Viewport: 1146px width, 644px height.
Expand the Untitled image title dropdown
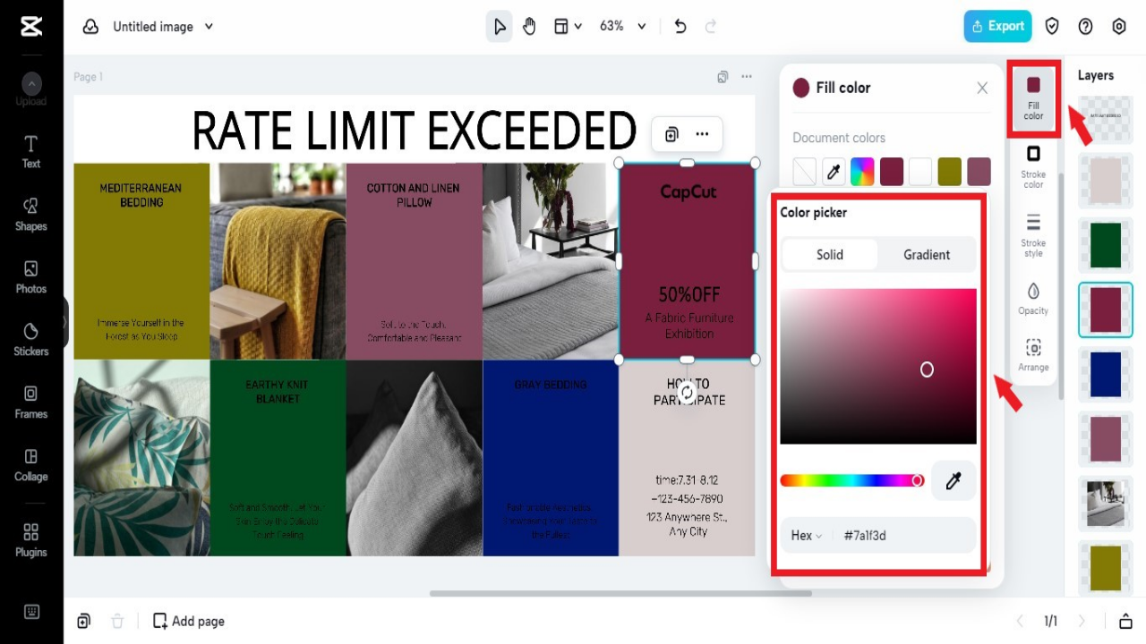pos(208,26)
